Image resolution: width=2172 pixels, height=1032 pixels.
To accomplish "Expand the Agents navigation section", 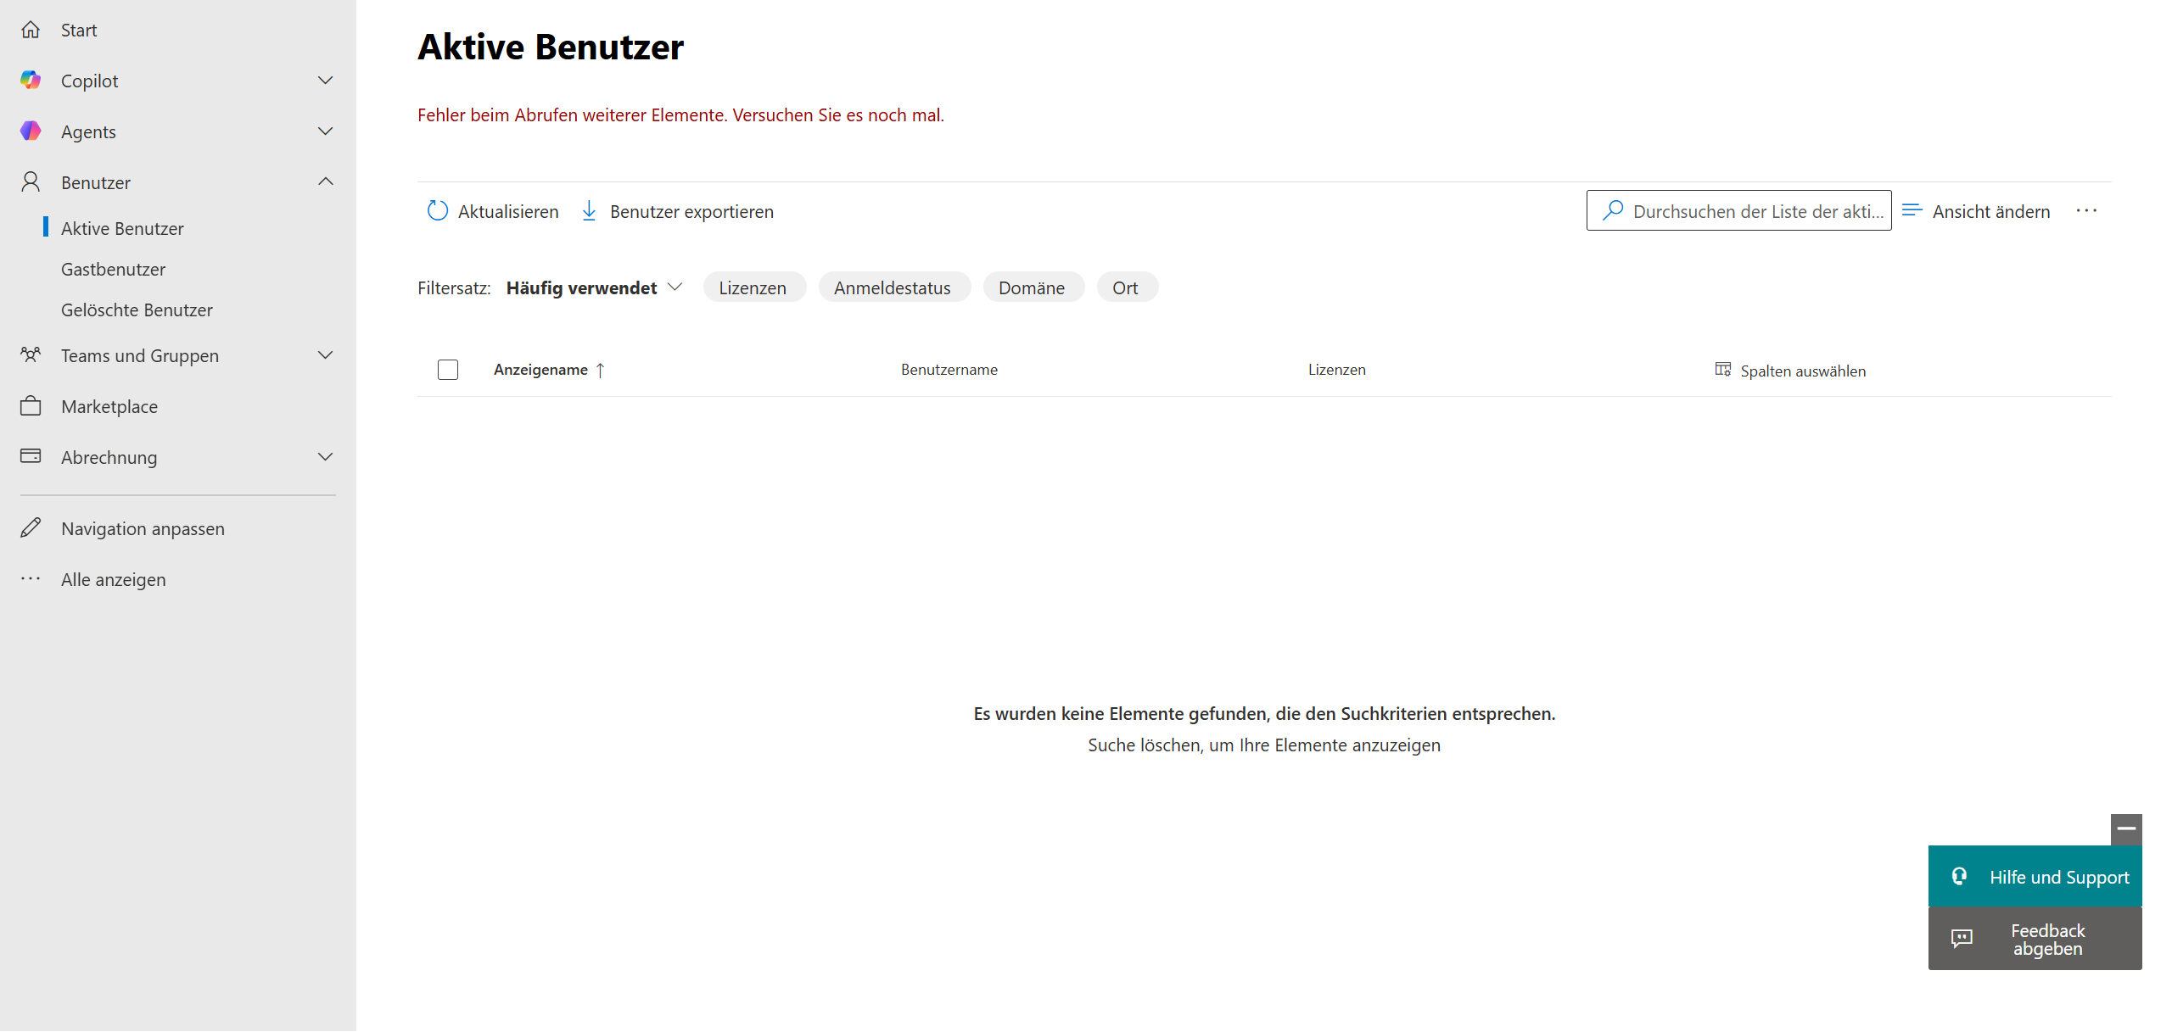I will coord(325,131).
